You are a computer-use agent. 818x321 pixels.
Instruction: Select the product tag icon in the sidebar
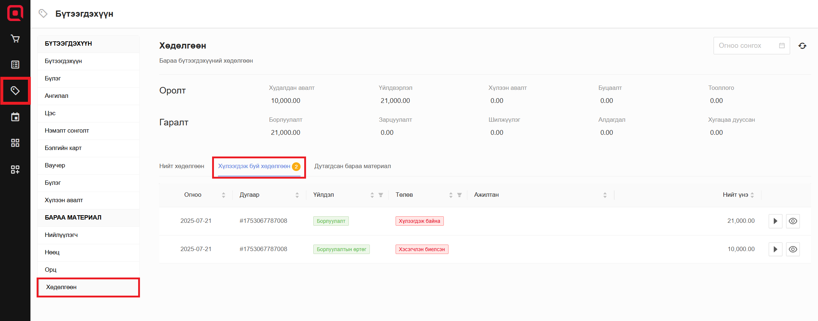click(15, 91)
